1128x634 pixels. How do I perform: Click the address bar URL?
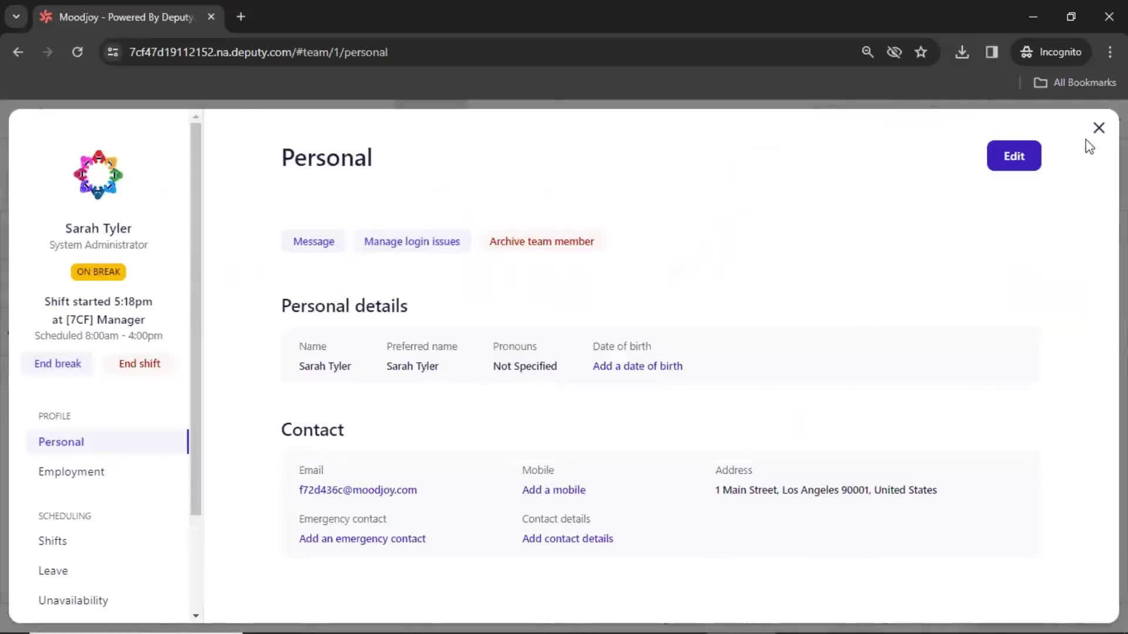(258, 52)
